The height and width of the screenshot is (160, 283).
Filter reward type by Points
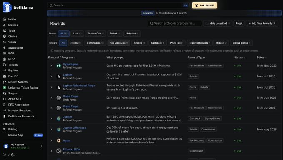[x=75, y=43]
